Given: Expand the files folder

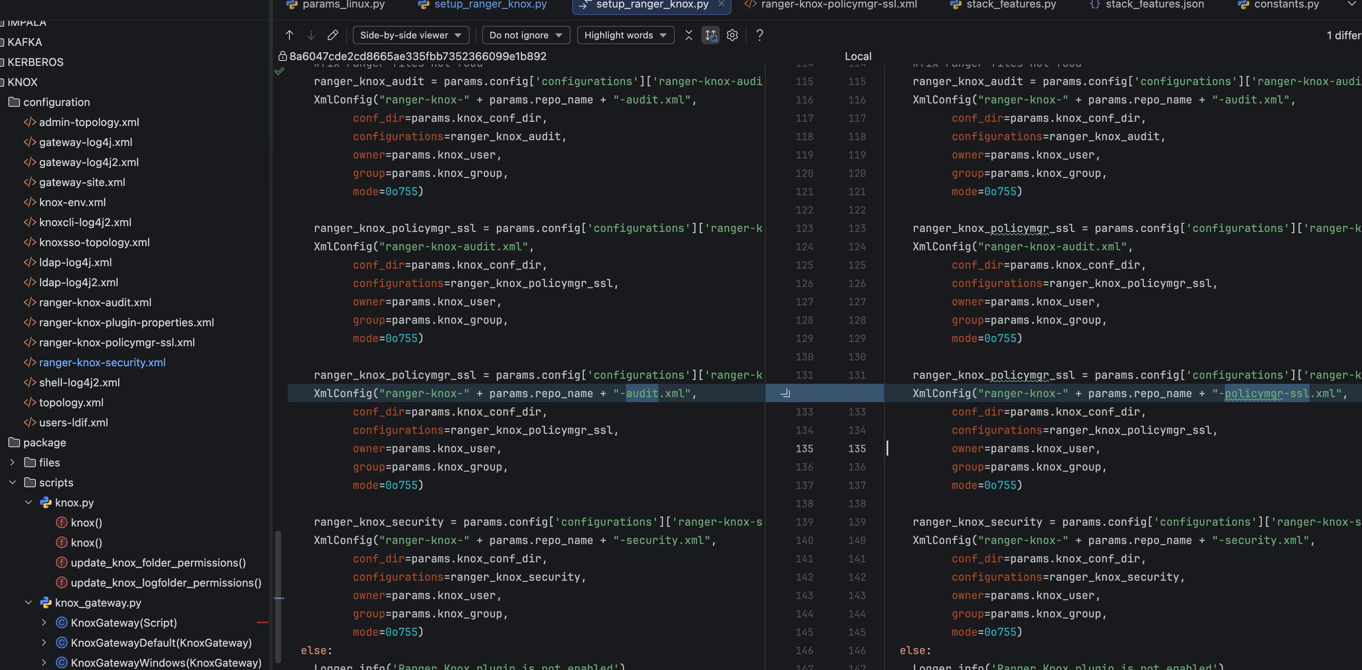Looking at the screenshot, I should coord(13,462).
